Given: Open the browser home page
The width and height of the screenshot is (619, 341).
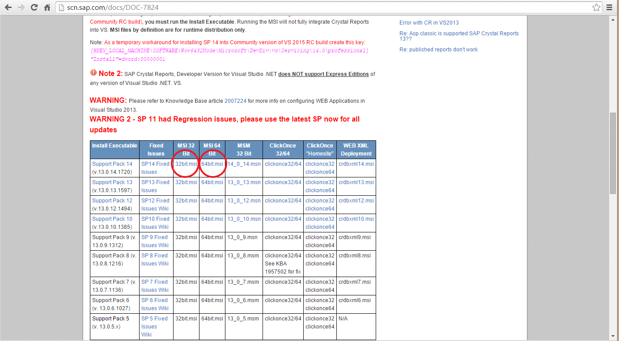Looking at the screenshot, I should (x=47, y=8).
